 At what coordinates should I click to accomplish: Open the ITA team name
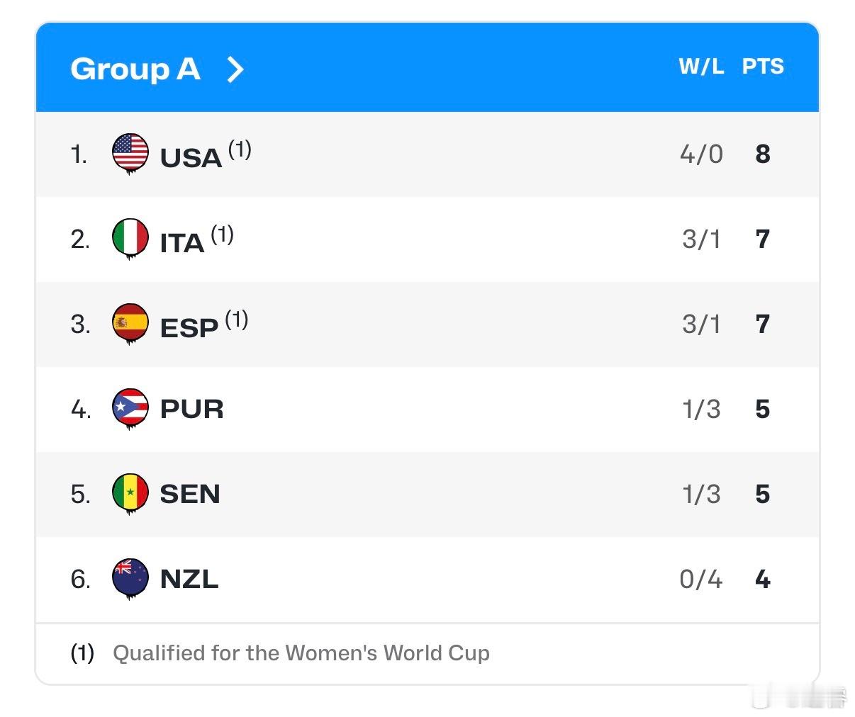[x=182, y=242]
